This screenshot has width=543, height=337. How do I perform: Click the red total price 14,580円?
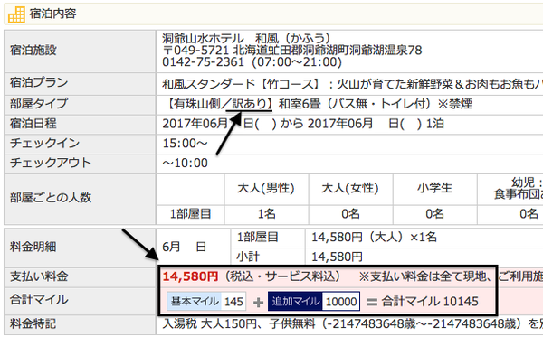(190, 276)
